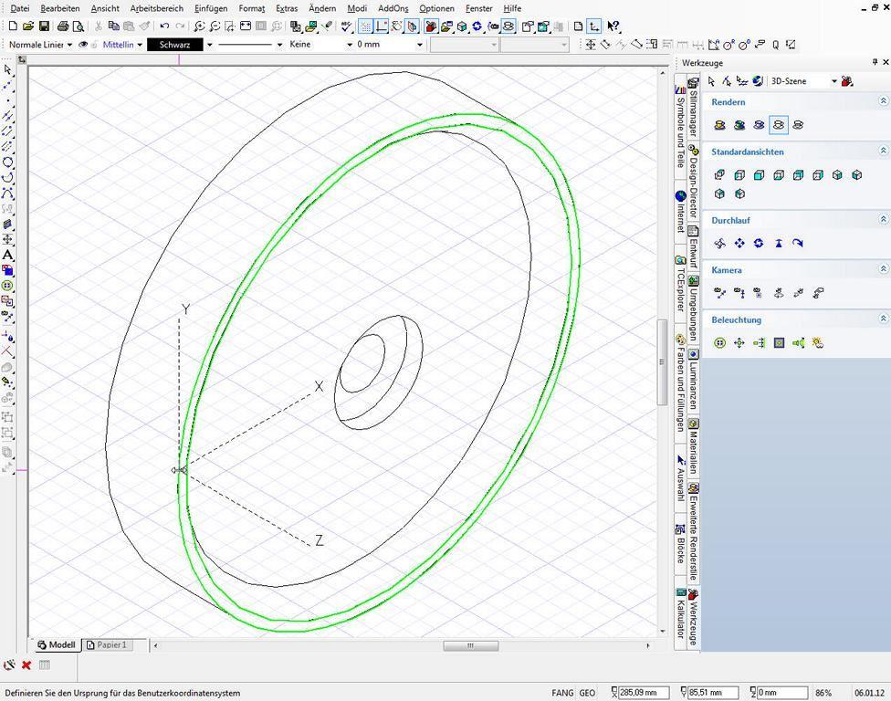Toggle the FANG snap mode in status bar
Image resolution: width=891 pixels, height=701 pixels.
[x=562, y=693]
